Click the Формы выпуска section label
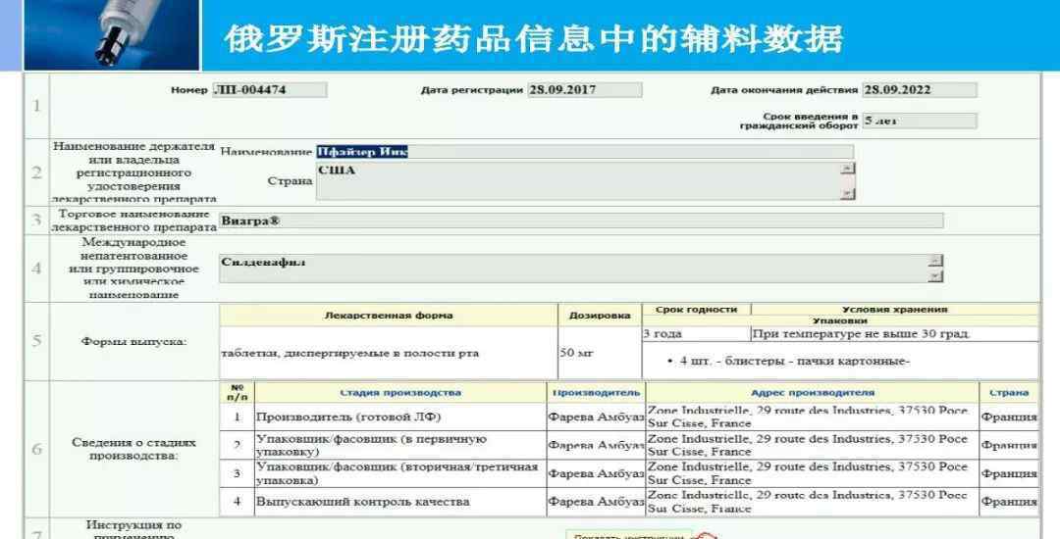This screenshot has height=539, width=1060. [133, 341]
